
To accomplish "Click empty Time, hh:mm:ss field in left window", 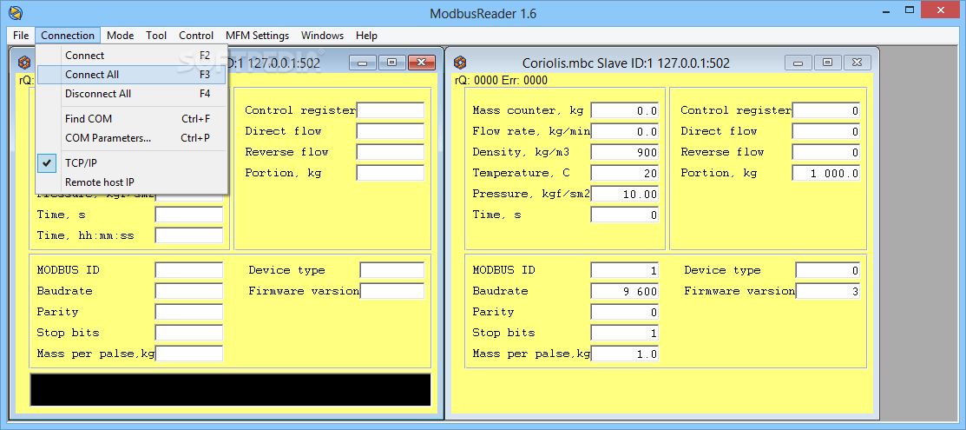I will click(x=189, y=235).
